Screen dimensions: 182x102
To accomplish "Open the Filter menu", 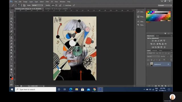I will [47, 2].
